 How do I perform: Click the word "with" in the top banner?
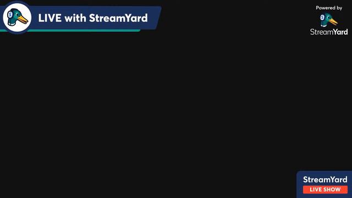click(75, 18)
